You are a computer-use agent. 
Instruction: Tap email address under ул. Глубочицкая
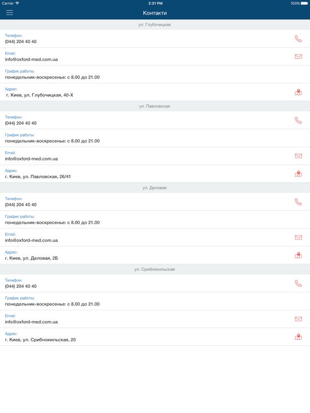coord(31,60)
